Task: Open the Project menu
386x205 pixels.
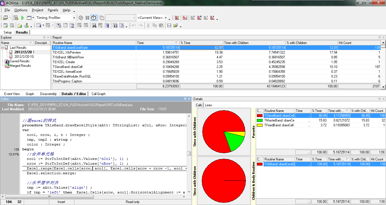Action: pyautogui.click(x=38, y=10)
